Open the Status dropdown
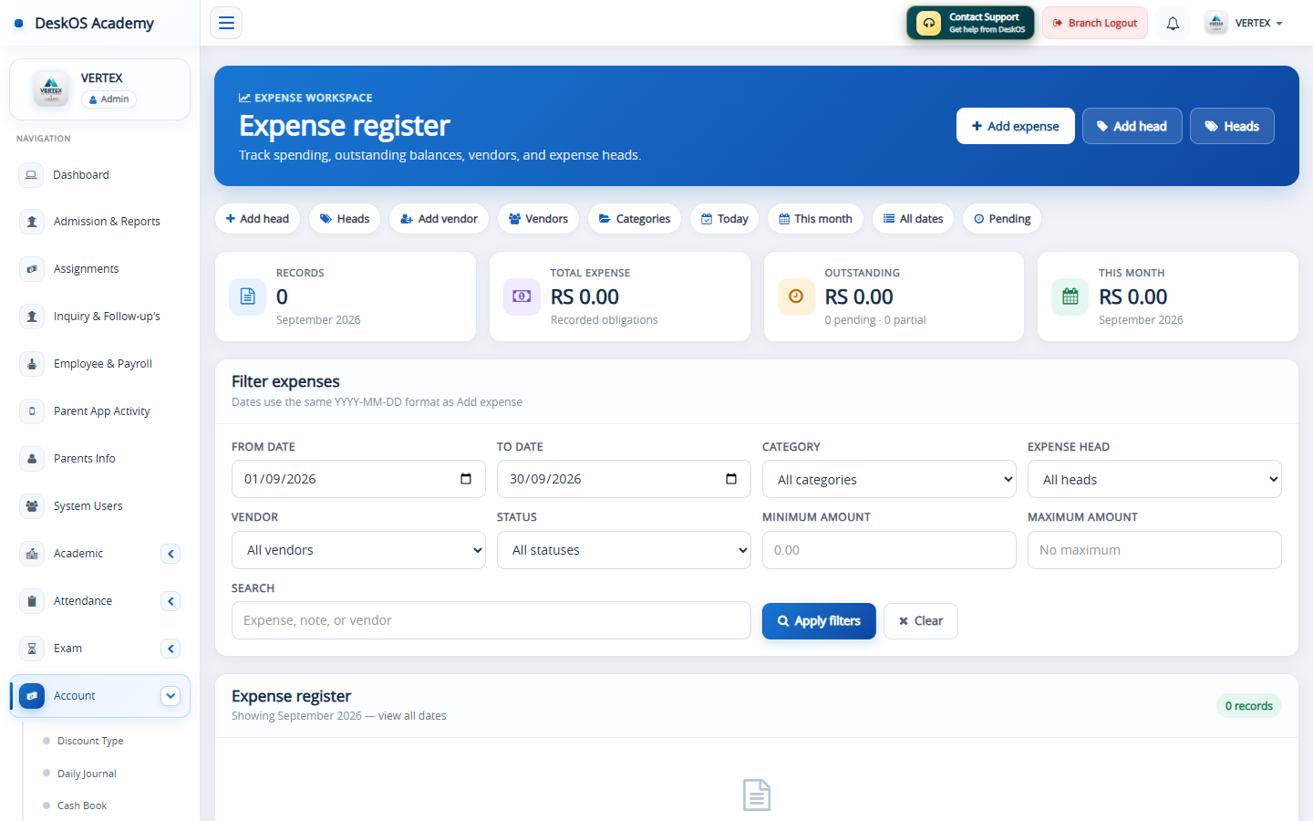The image size is (1313, 821). (624, 550)
